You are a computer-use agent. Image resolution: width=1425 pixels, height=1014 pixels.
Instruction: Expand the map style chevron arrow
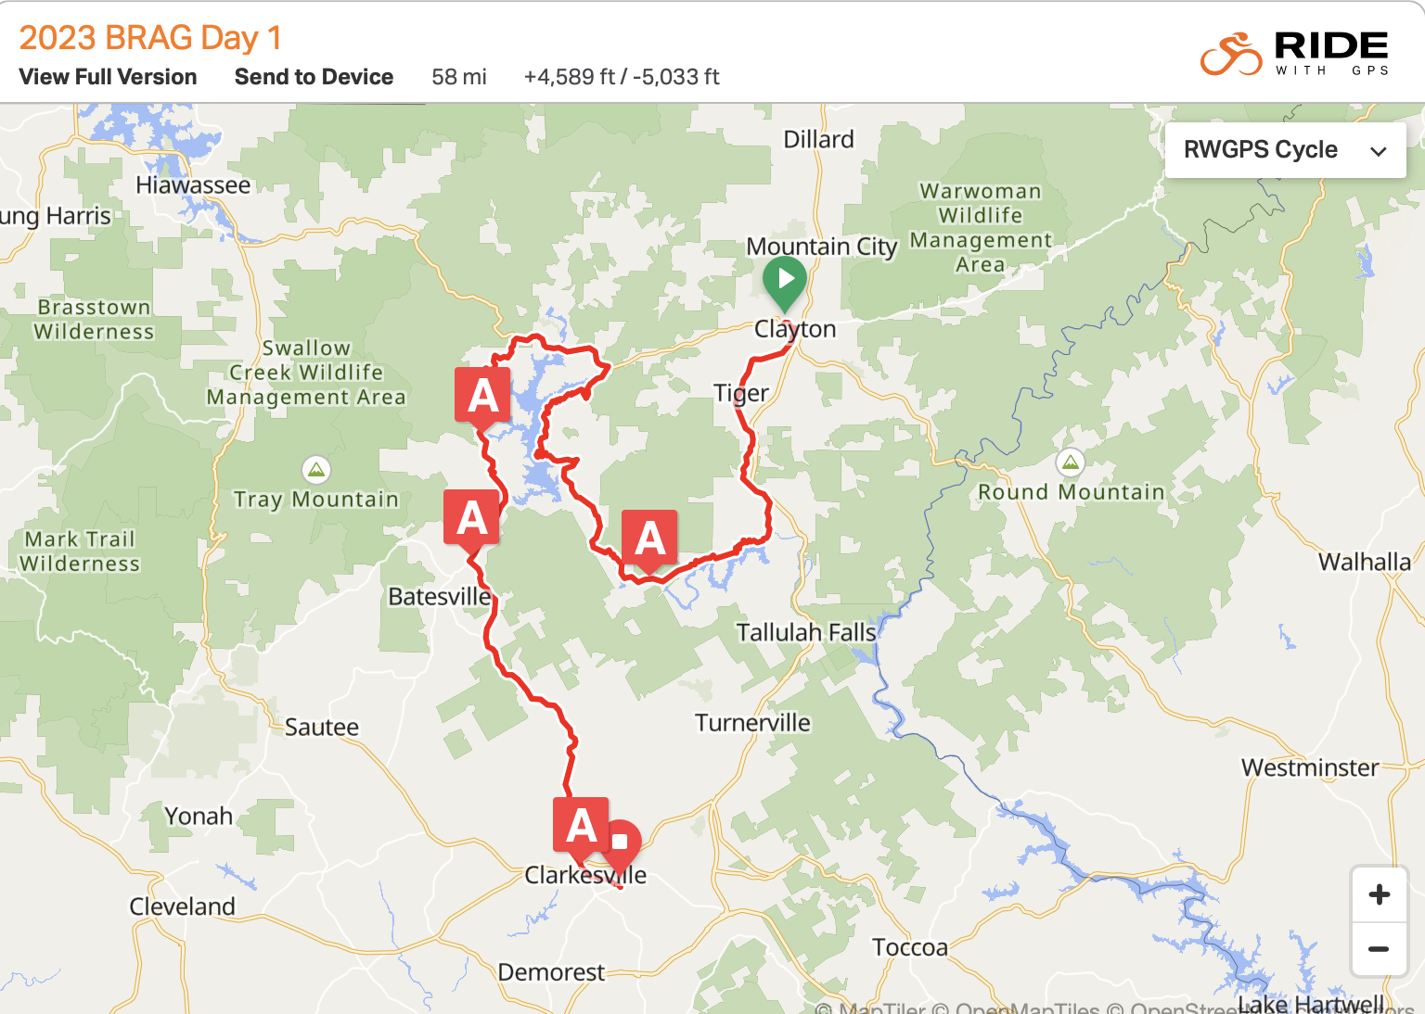pos(1379,151)
